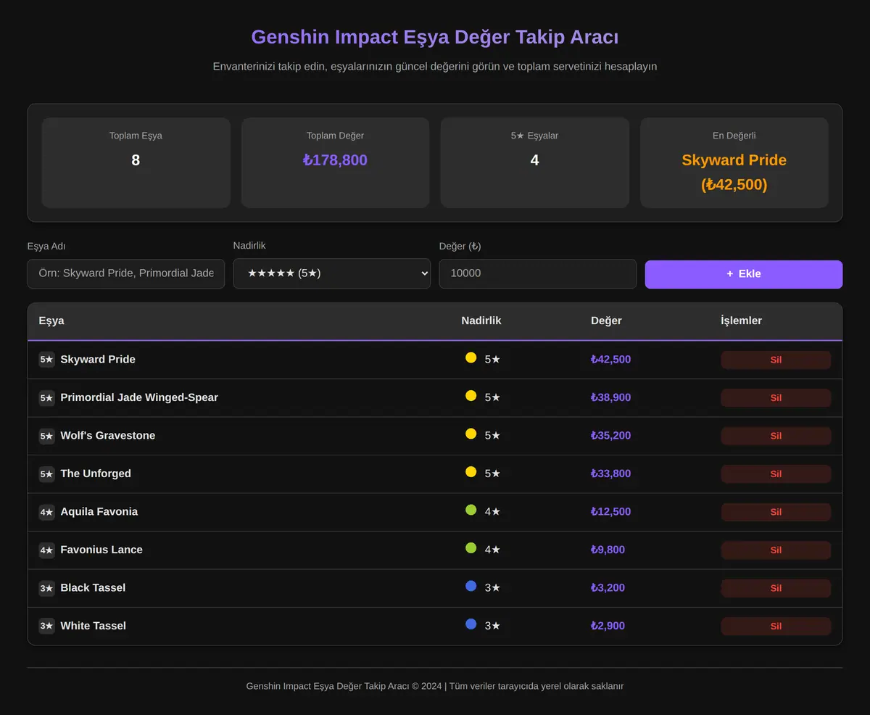The width and height of the screenshot is (870, 715).
Task: Click the 4★ badge beside Favonius Lance
Action: 46,550
